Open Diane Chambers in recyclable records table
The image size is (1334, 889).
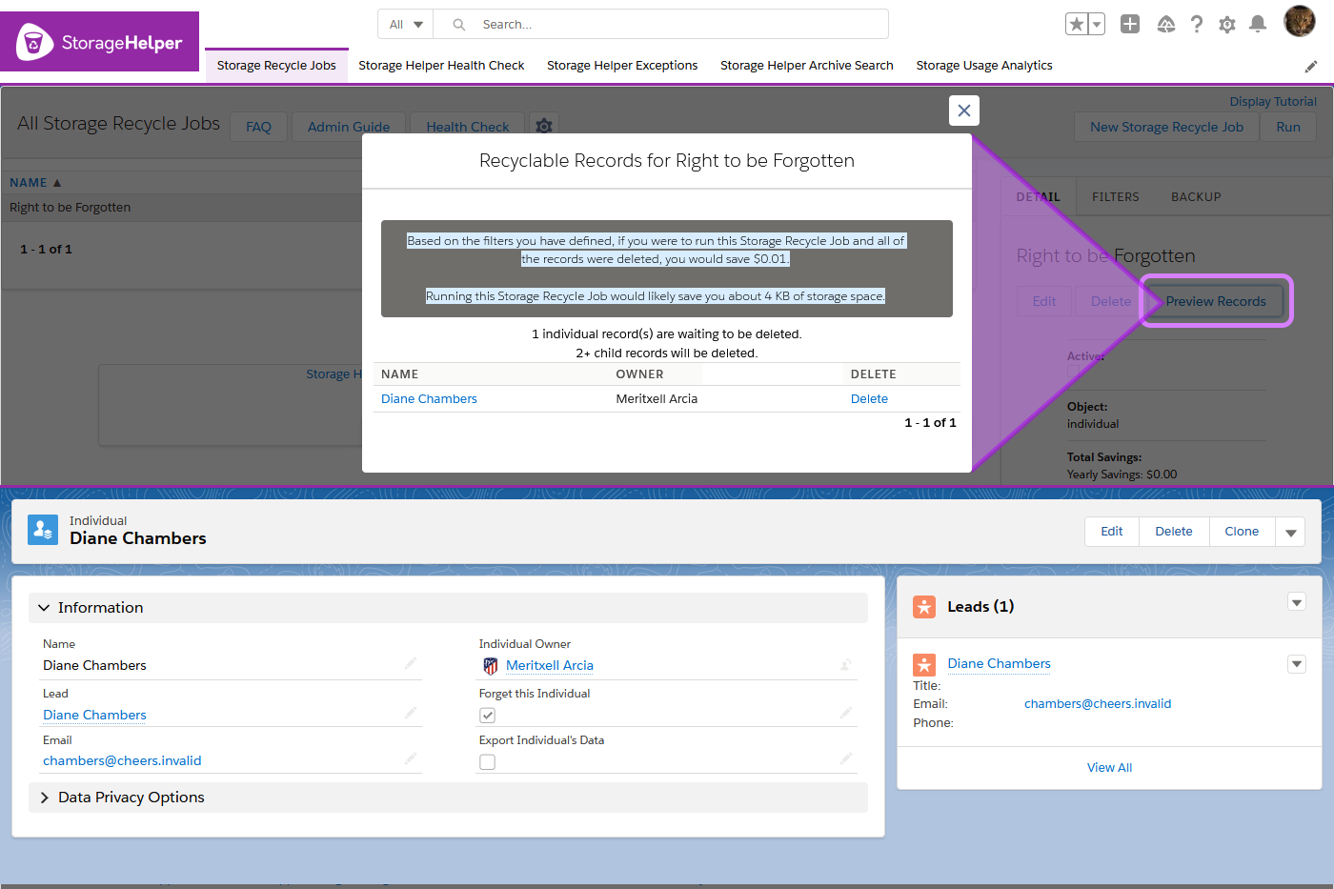429,399
